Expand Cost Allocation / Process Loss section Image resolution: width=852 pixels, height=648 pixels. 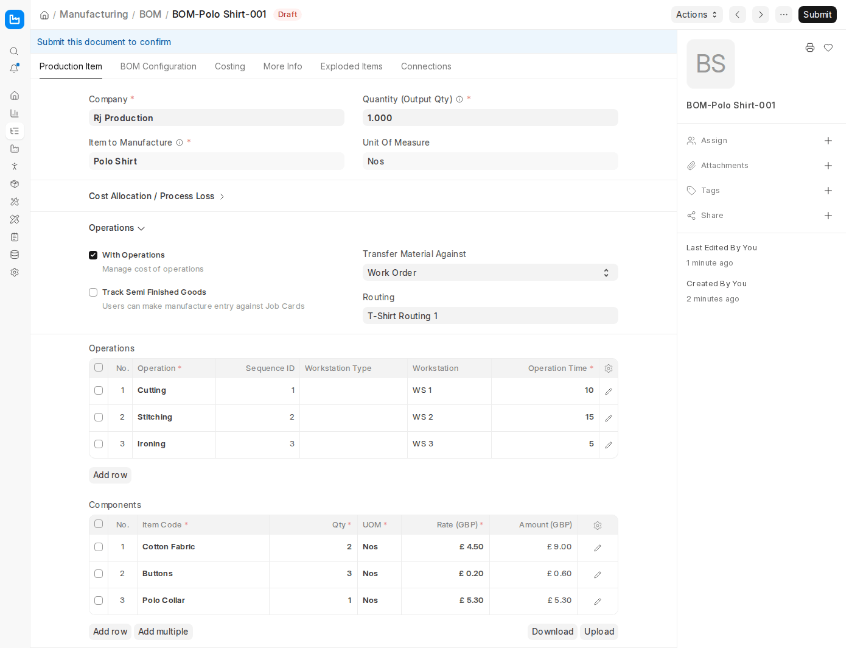pyautogui.click(x=156, y=196)
